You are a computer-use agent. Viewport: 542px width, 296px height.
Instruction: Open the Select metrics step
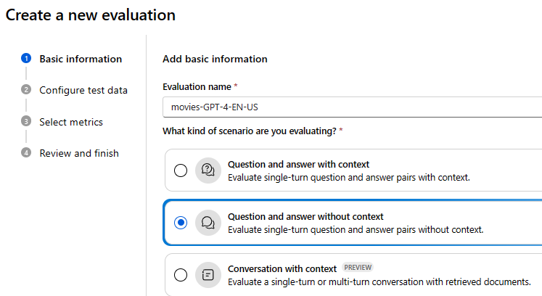click(x=71, y=122)
